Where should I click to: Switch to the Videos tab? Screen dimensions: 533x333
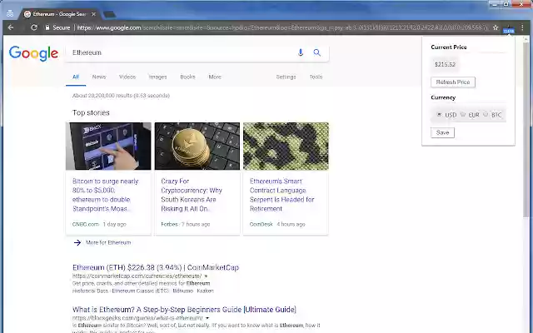[127, 77]
